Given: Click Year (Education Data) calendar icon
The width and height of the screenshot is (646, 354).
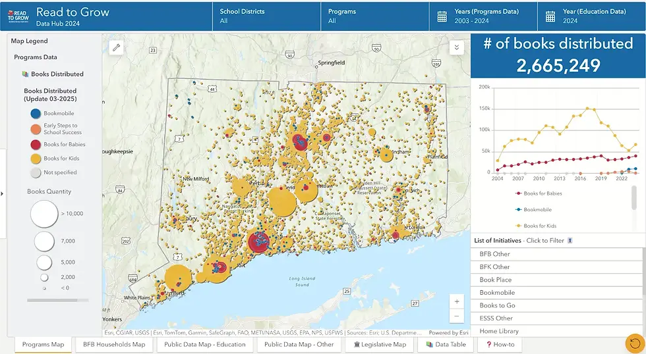Looking at the screenshot, I should [550, 17].
